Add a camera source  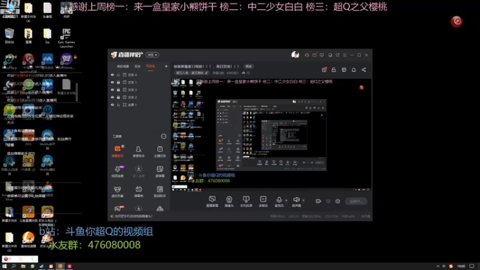coord(229,202)
